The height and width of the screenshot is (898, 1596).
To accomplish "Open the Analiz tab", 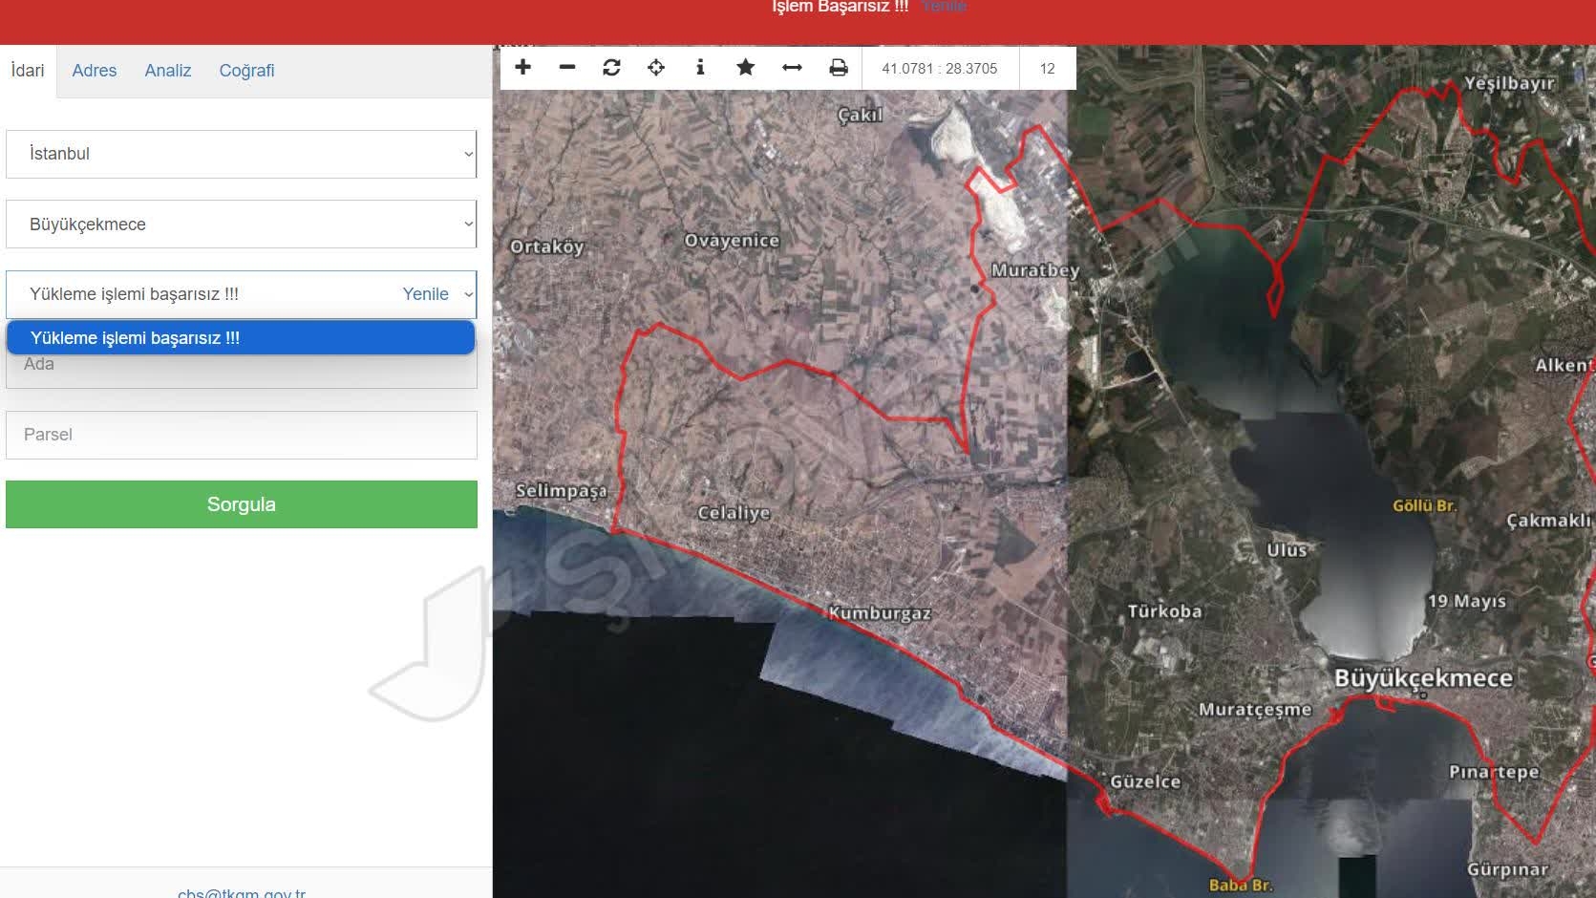I will pyautogui.click(x=167, y=71).
